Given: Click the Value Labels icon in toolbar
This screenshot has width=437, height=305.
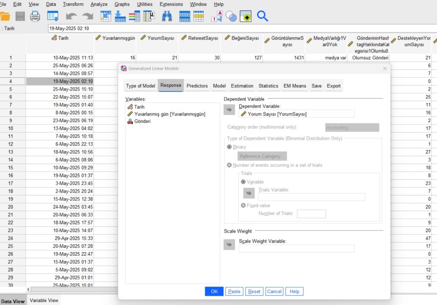Looking at the screenshot, I should coord(217,16).
